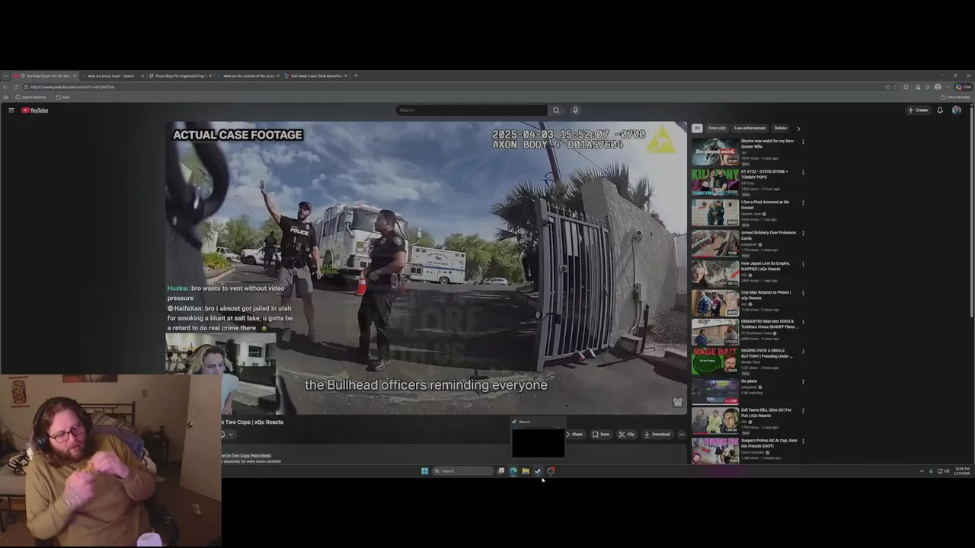Open the live 'No plans' stream thumbnail
The height and width of the screenshot is (548, 975).
(x=714, y=390)
